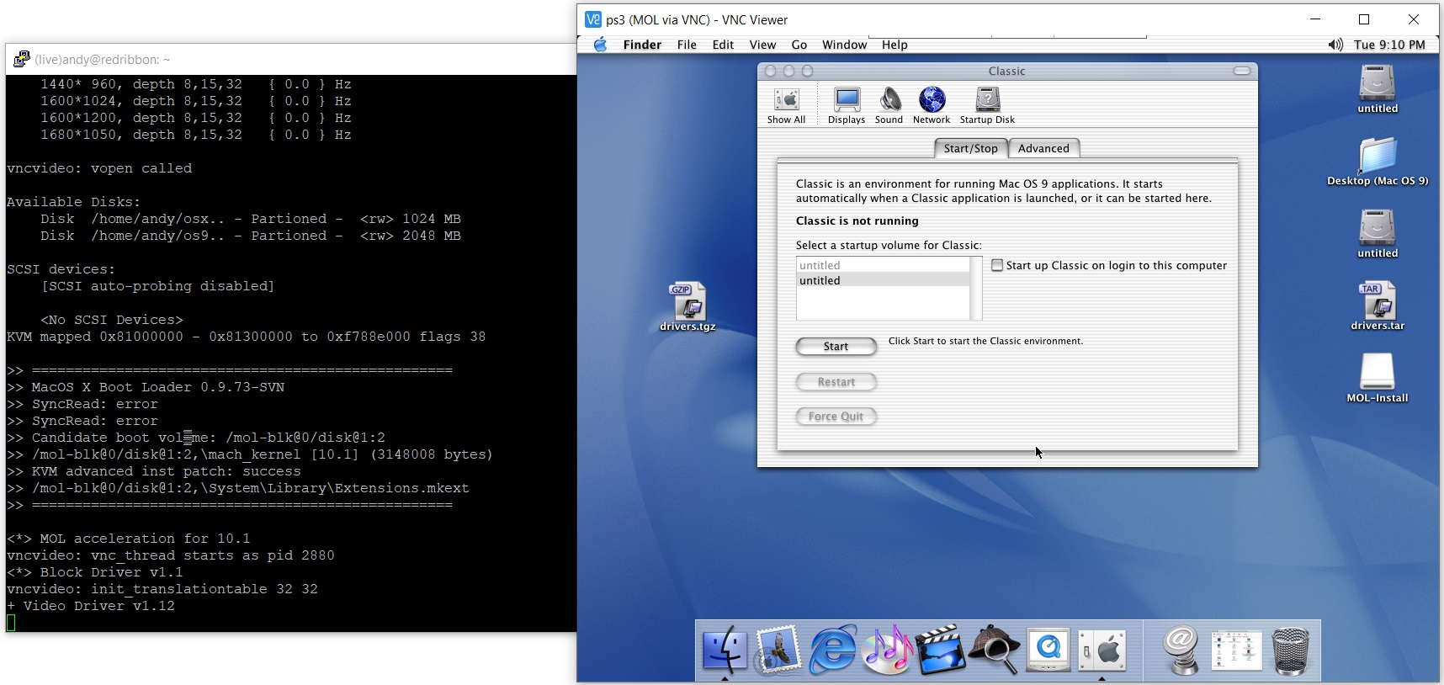Select the untitled disk above drivers.tar
Screen dimensions: 1444x685
pyautogui.click(x=1378, y=234)
